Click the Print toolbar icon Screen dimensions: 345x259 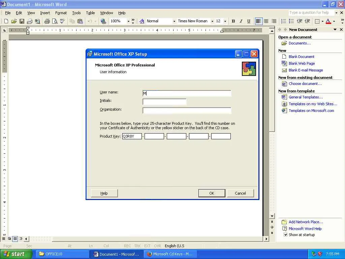tap(47, 21)
